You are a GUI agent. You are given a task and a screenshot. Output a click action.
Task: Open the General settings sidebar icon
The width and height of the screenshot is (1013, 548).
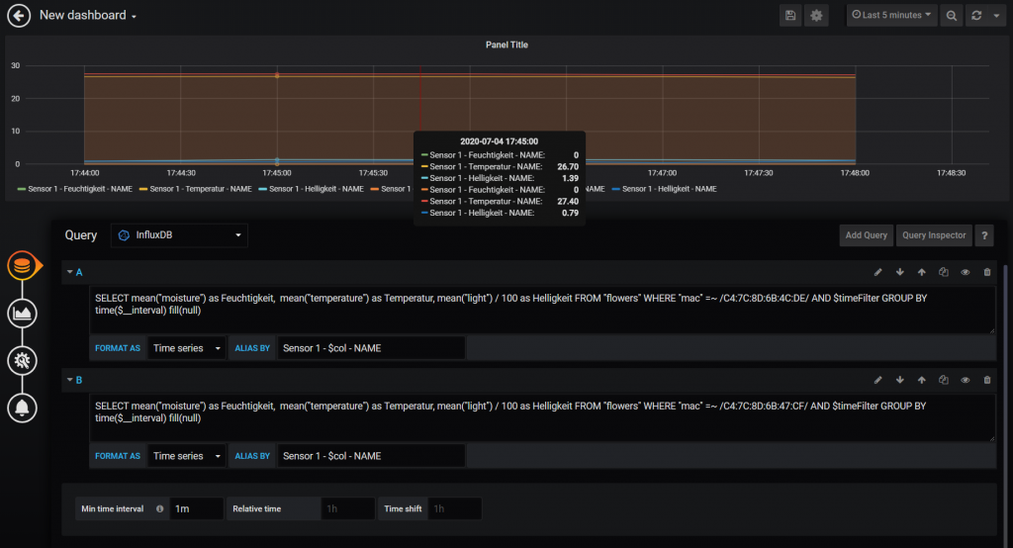[x=22, y=360]
